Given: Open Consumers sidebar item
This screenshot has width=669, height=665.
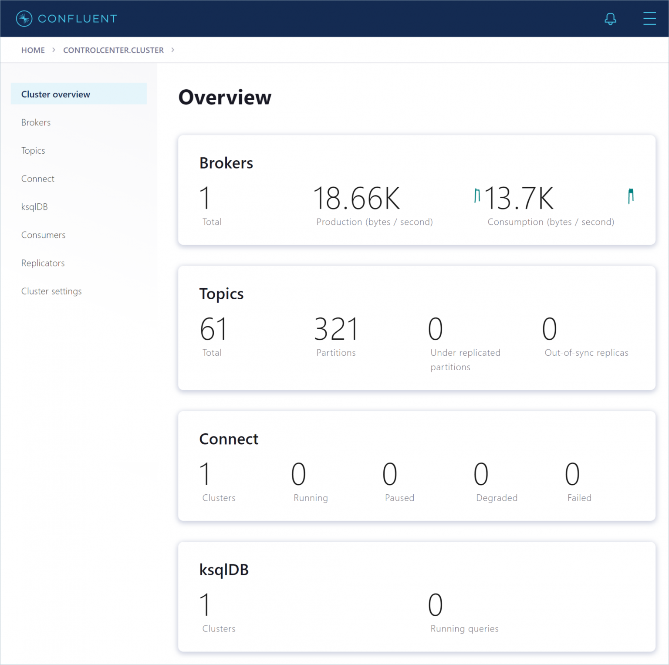Looking at the screenshot, I should coord(43,235).
